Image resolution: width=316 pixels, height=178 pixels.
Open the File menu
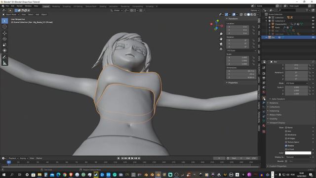[x=7, y=6]
